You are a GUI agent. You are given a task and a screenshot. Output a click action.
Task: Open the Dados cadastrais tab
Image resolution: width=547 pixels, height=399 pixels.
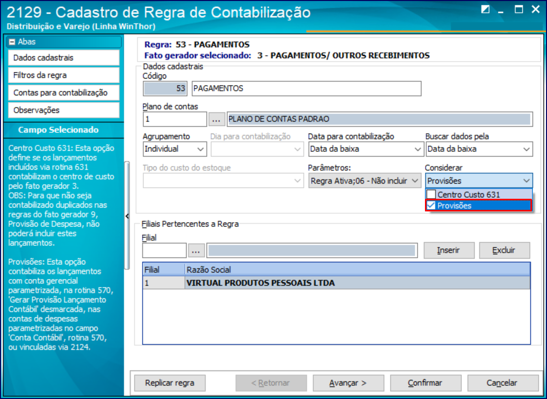(x=64, y=58)
